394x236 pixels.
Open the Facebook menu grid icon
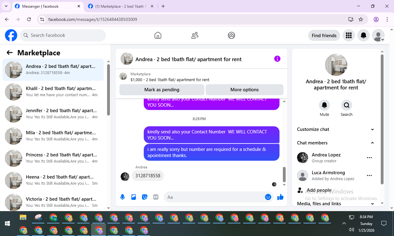349,35
